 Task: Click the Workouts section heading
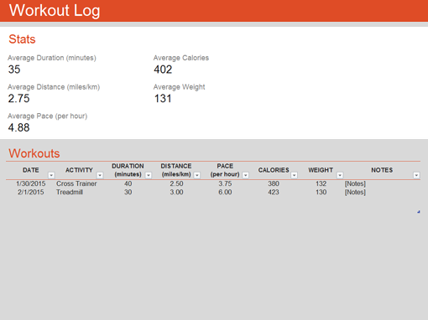pyautogui.click(x=34, y=153)
